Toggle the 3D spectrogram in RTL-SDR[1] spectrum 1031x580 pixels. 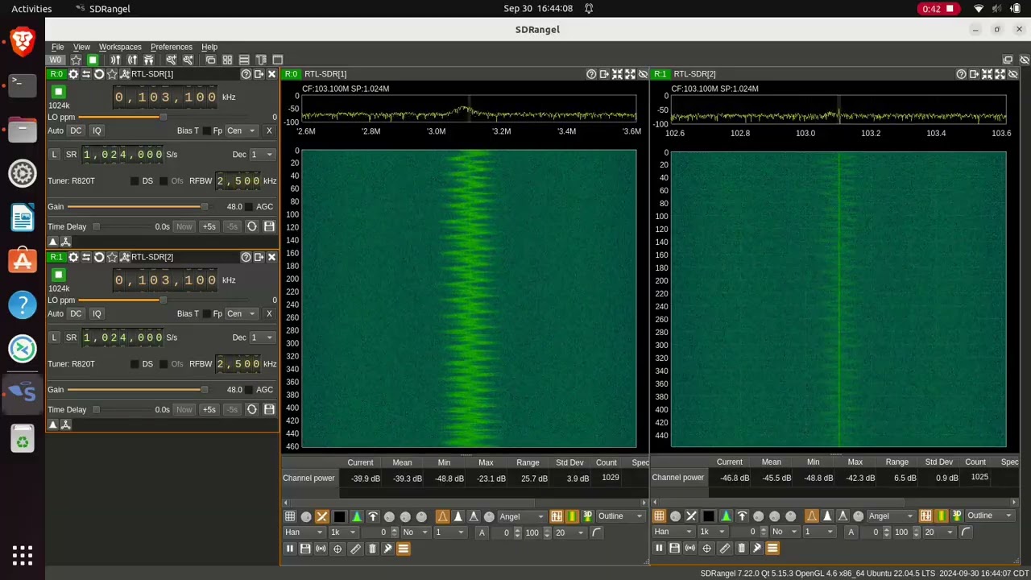pos(587,516)
